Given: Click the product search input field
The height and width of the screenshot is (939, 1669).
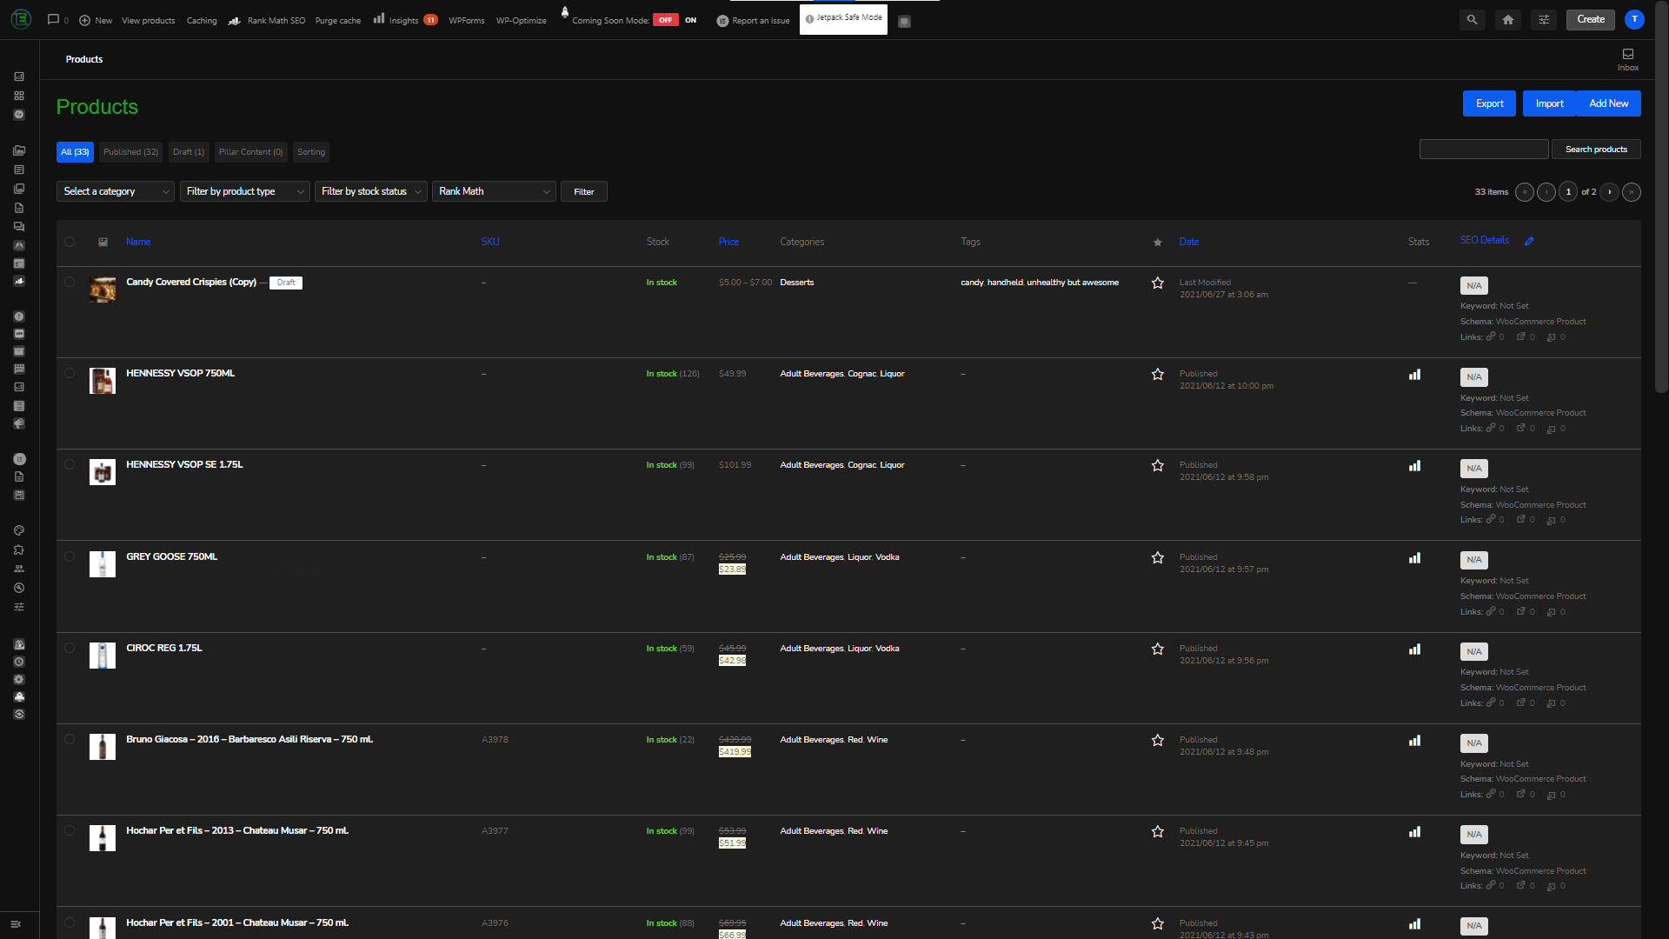Looking at the screenshot, I should [x=1484, y=150].
